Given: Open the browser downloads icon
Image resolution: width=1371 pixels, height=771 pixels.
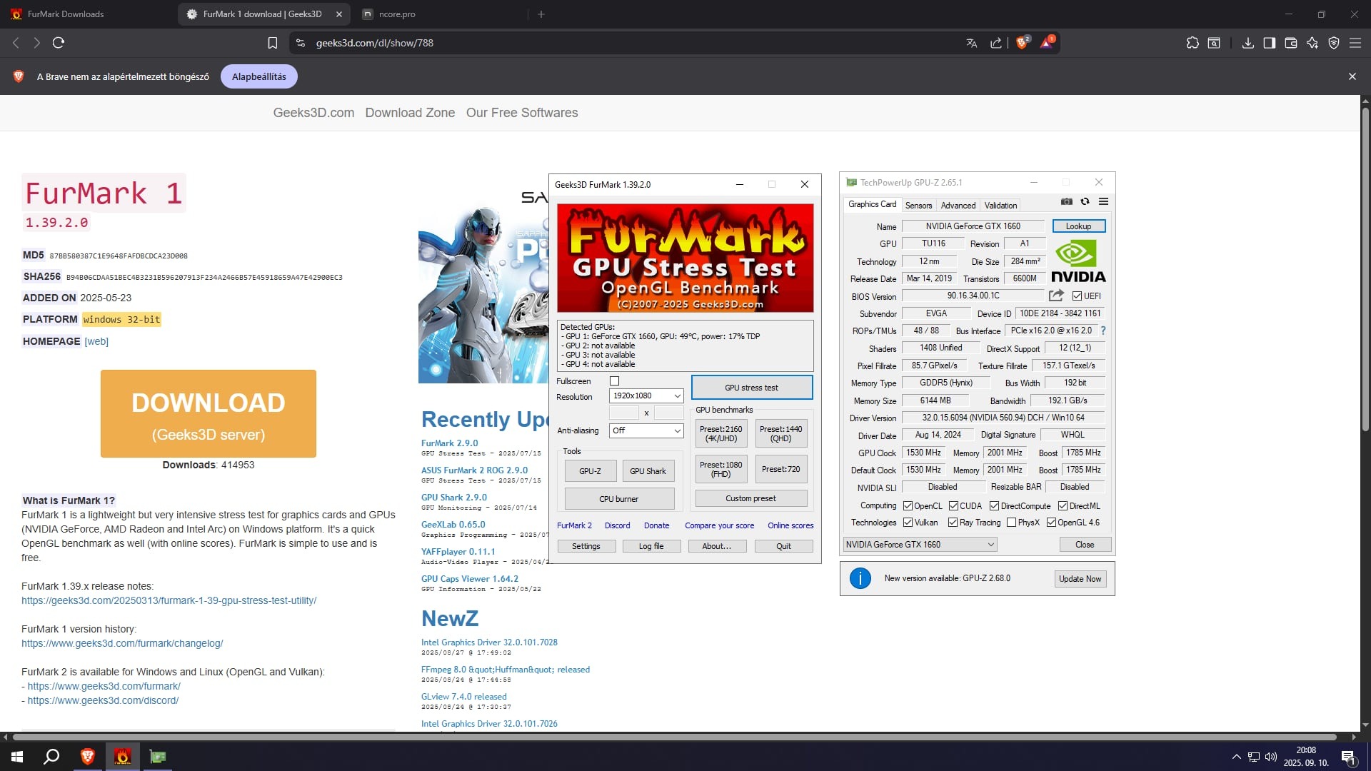Looking at the screenshot, I should (1247, 43).
